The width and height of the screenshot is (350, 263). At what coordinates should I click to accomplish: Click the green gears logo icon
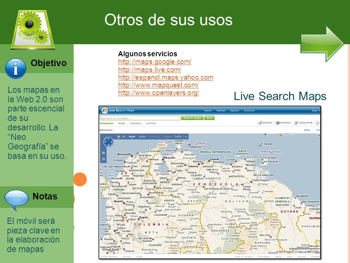point(33,29)
